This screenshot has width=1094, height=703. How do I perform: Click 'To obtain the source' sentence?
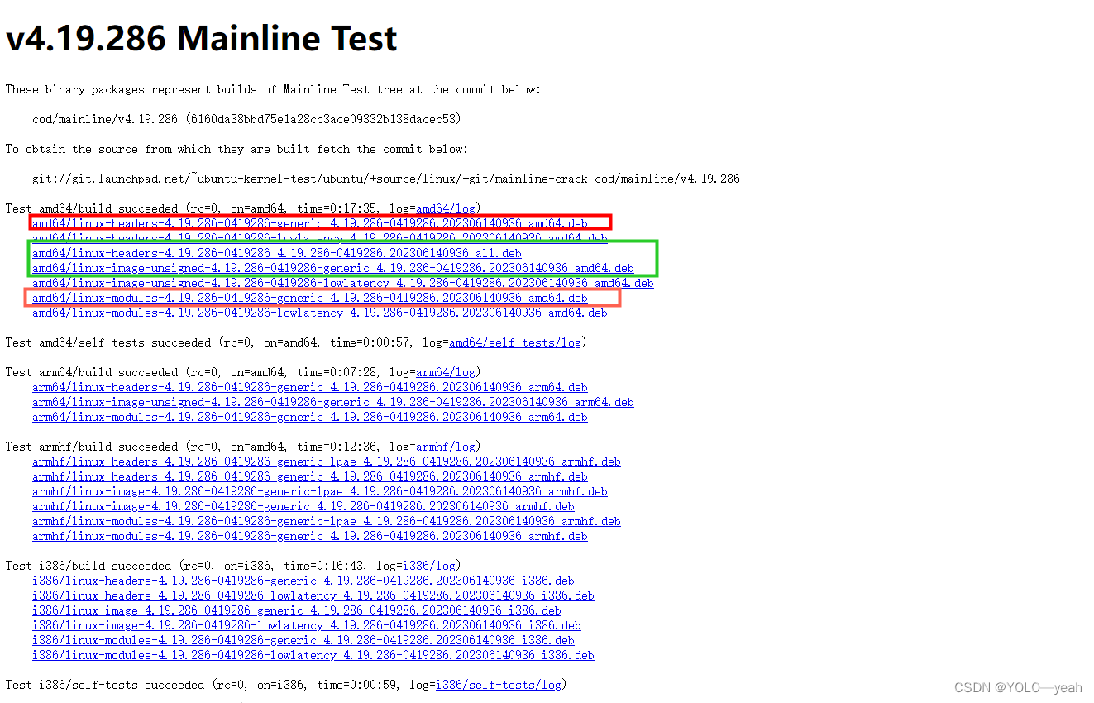pos(237,149)
